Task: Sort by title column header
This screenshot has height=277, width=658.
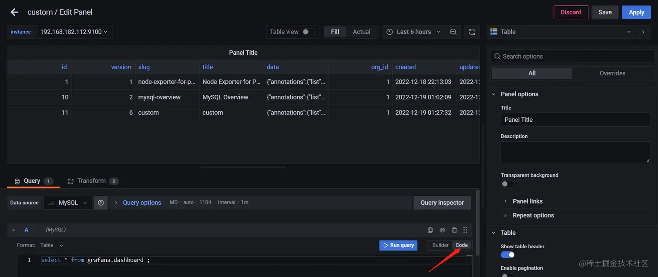Action: (x=208, y=67)
